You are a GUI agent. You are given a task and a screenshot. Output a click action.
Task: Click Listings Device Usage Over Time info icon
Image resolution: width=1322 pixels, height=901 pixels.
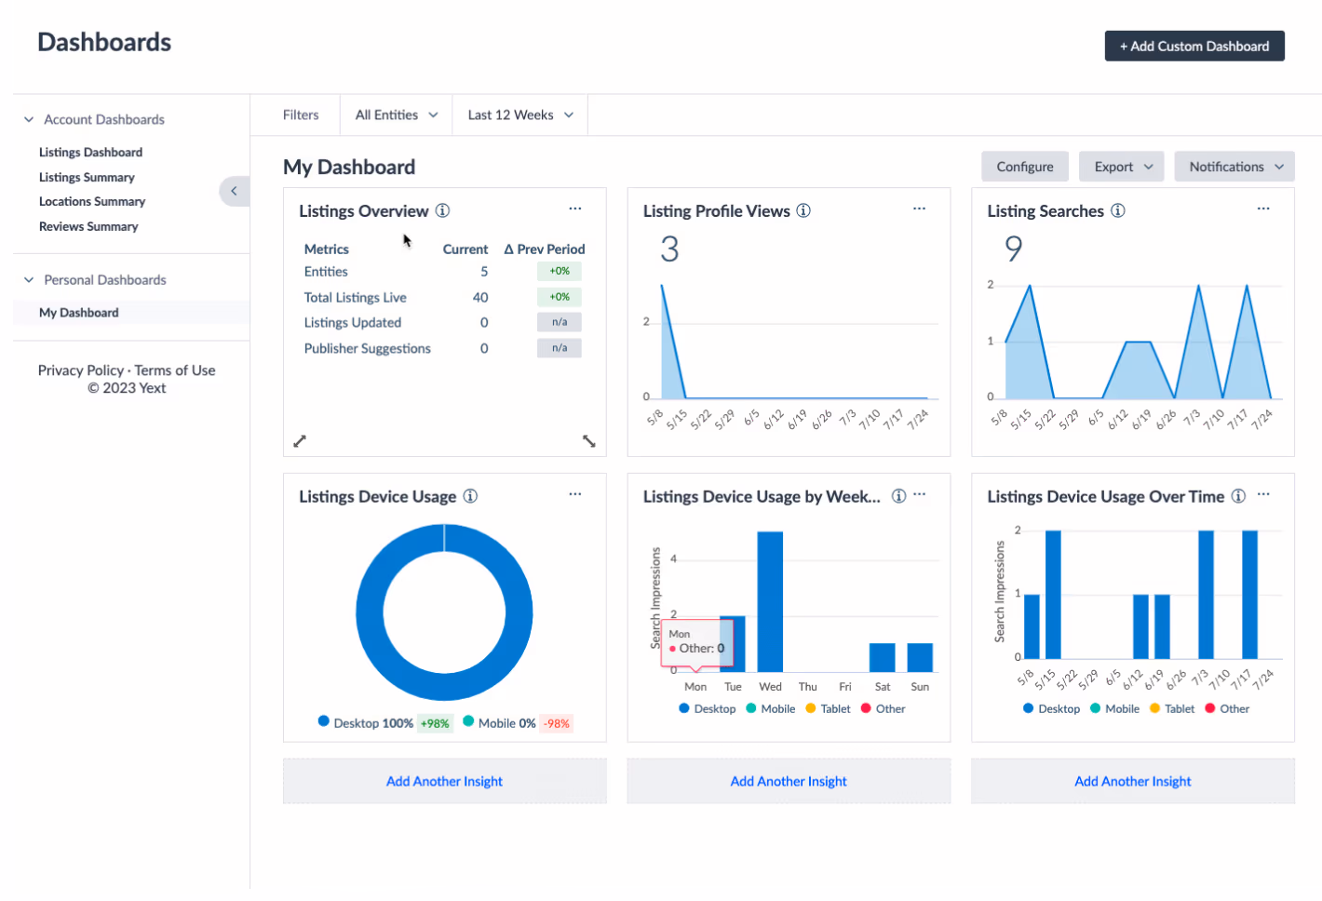click(1238, 496)
